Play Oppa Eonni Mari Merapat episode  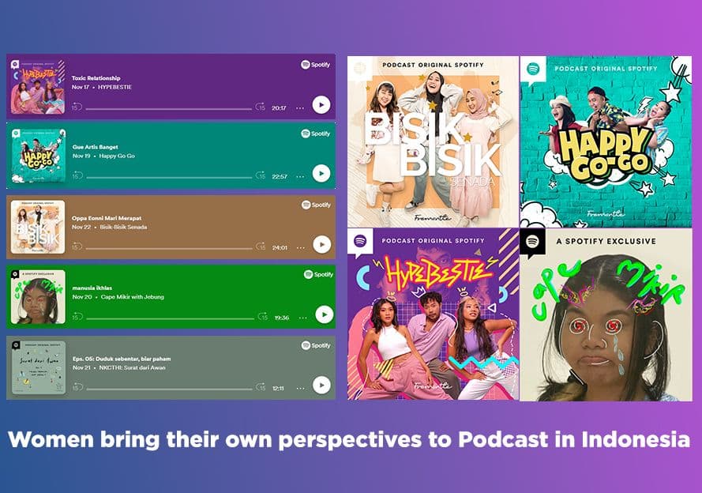click(x=322, y=244)
